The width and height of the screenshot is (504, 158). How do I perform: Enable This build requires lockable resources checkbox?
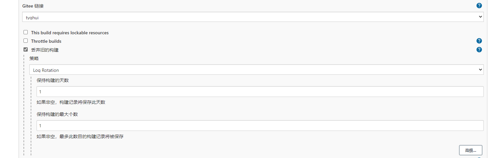pos(25,32)
